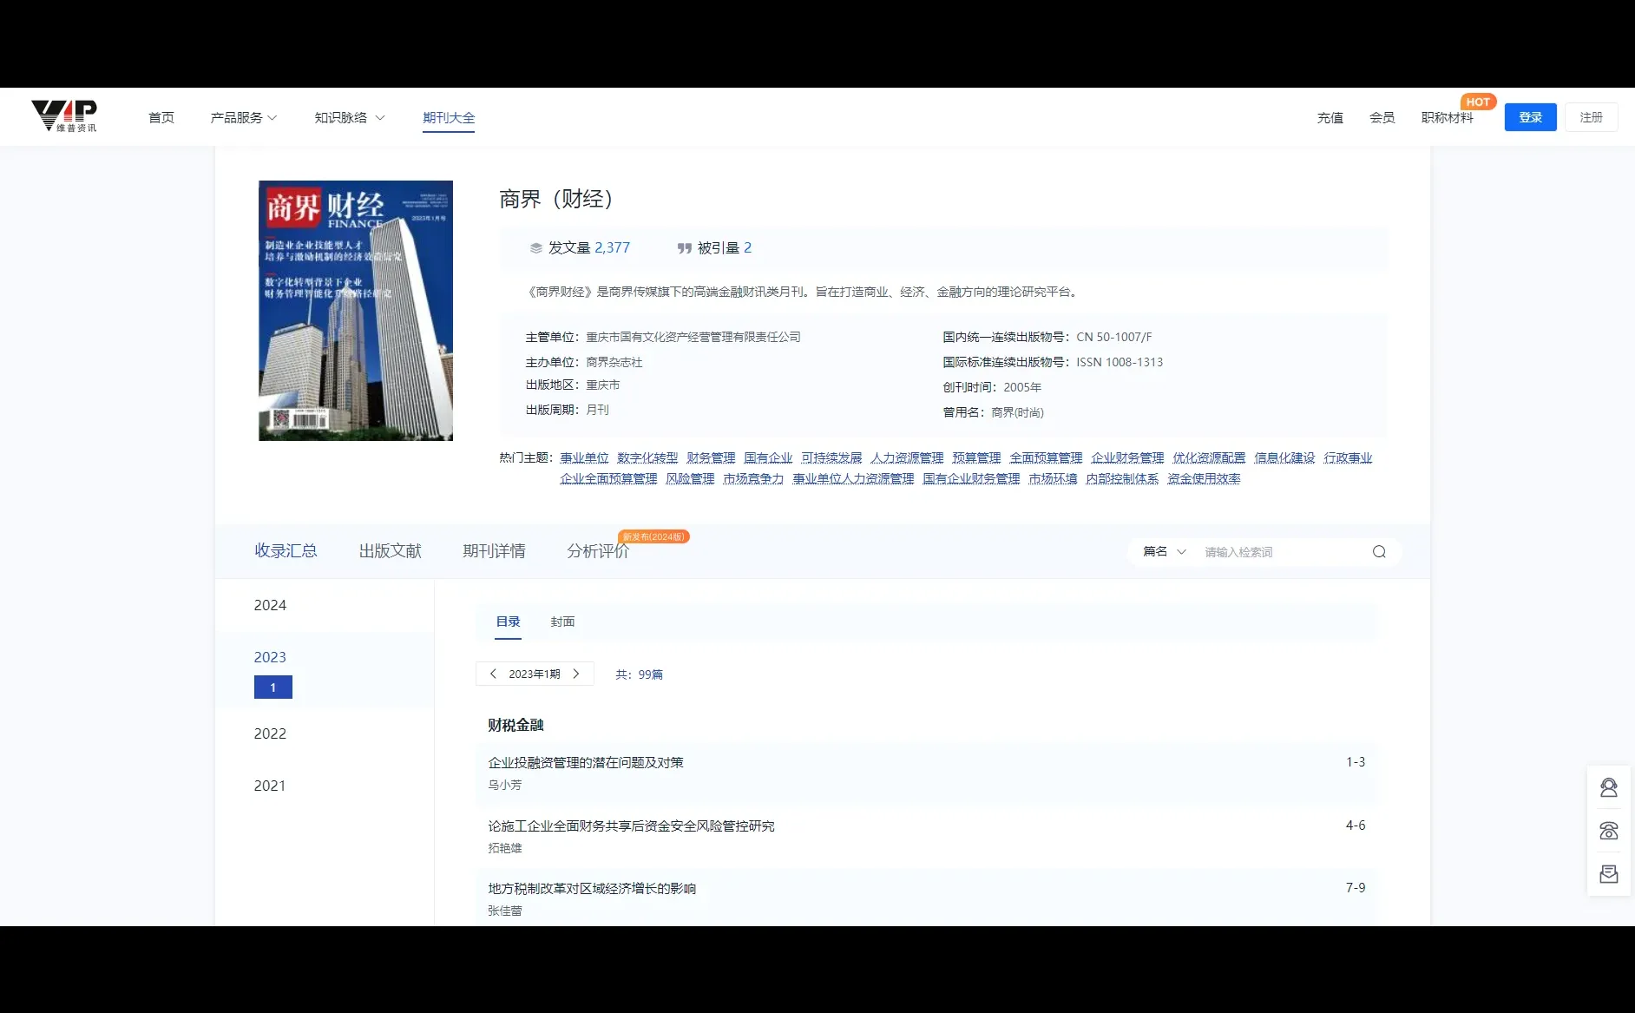1635x1013 pixels.
Task: Click the search magnifier icon
Action: [x=1378, y=551]
